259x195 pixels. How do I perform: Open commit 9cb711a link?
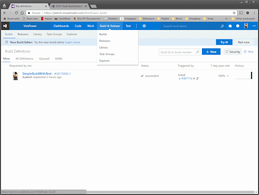[x=187, y=78]
